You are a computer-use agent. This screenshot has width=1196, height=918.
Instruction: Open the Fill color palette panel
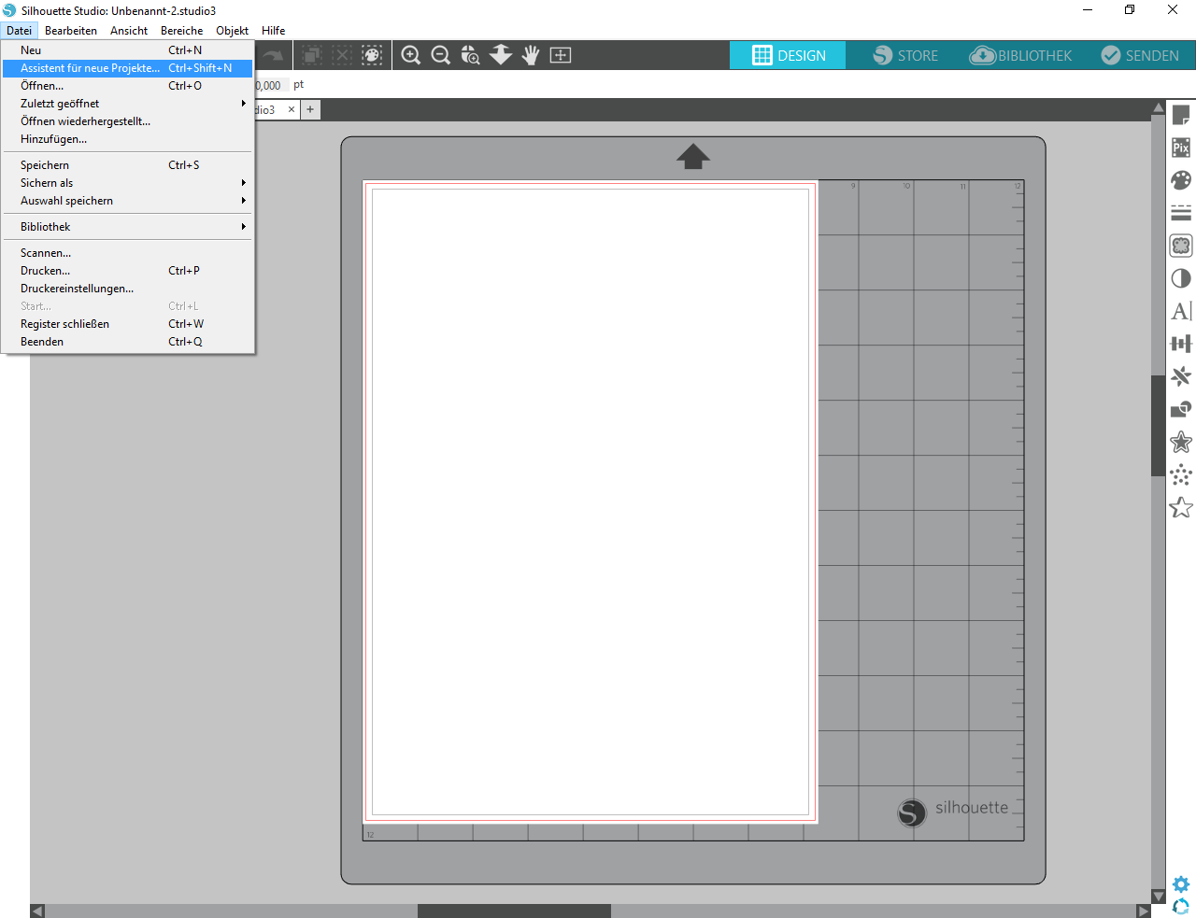tap(1181, 180)
